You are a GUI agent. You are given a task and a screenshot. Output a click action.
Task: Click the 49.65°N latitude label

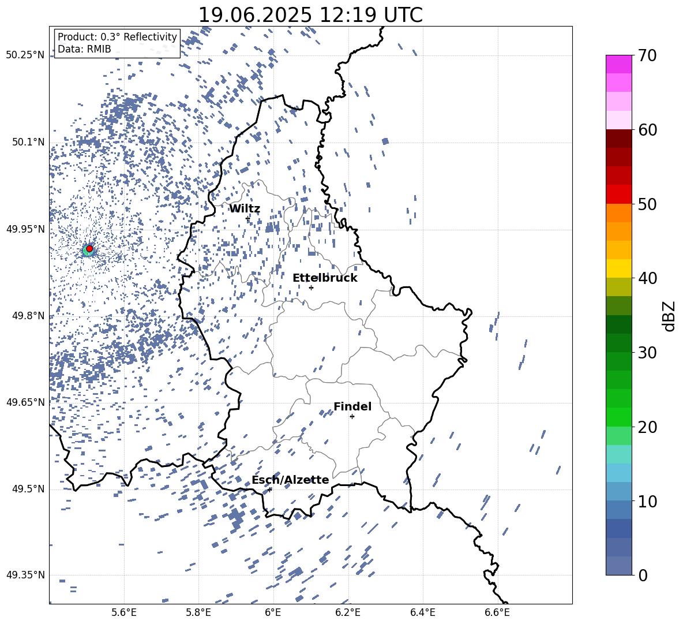tap(25, 402)
